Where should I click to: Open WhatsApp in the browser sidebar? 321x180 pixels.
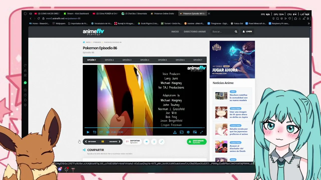click(25, 83)
